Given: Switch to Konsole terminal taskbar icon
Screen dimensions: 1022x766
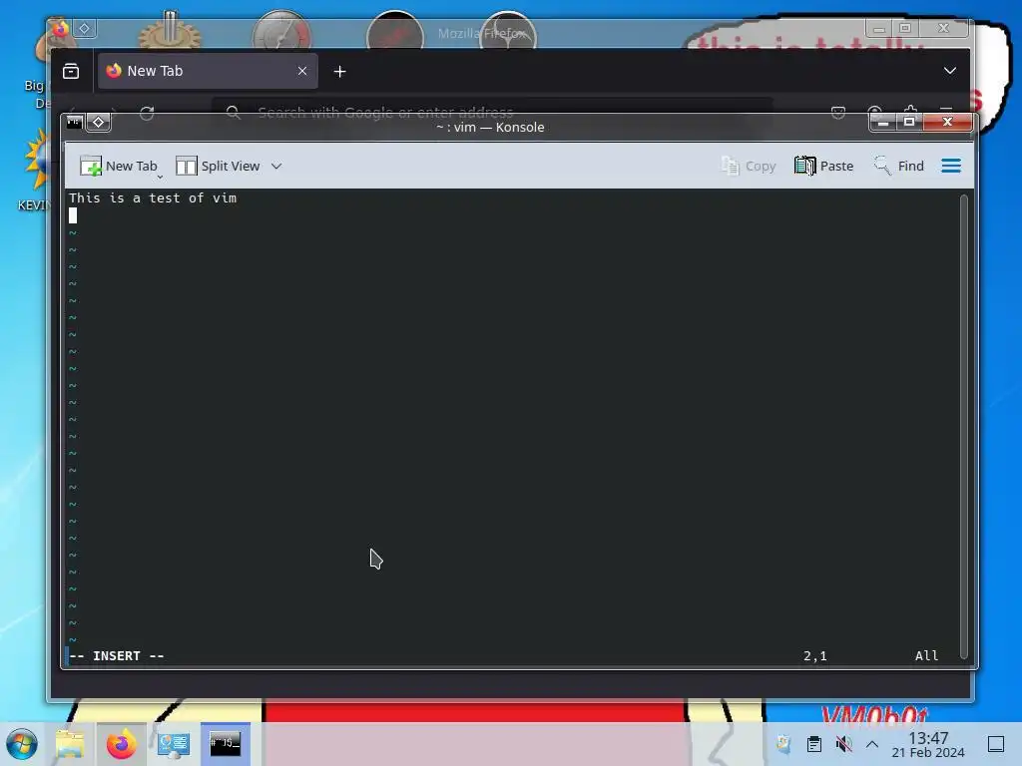Looking at the screenshot, I should 226,744.
